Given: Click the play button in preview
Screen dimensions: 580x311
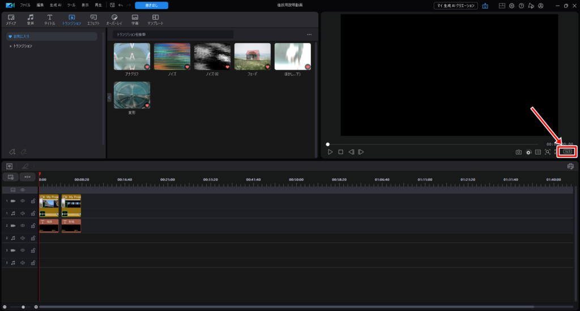Looking at the screenshot, I should (330, 152).
